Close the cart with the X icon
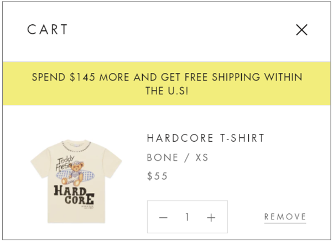Image resolution: width=333 pixels, height=242 pixels. coord(301,30)
